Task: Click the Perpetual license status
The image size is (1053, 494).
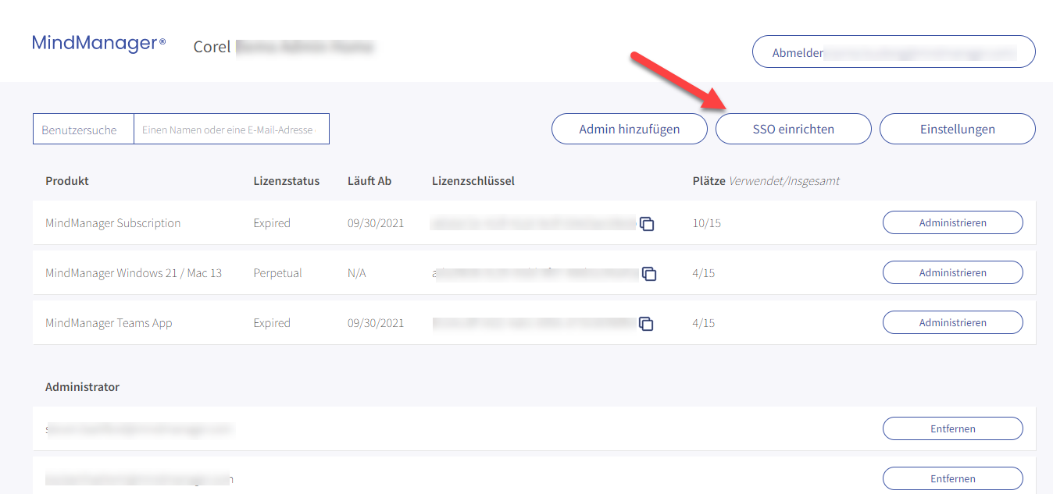Action: tap(277, 273)
